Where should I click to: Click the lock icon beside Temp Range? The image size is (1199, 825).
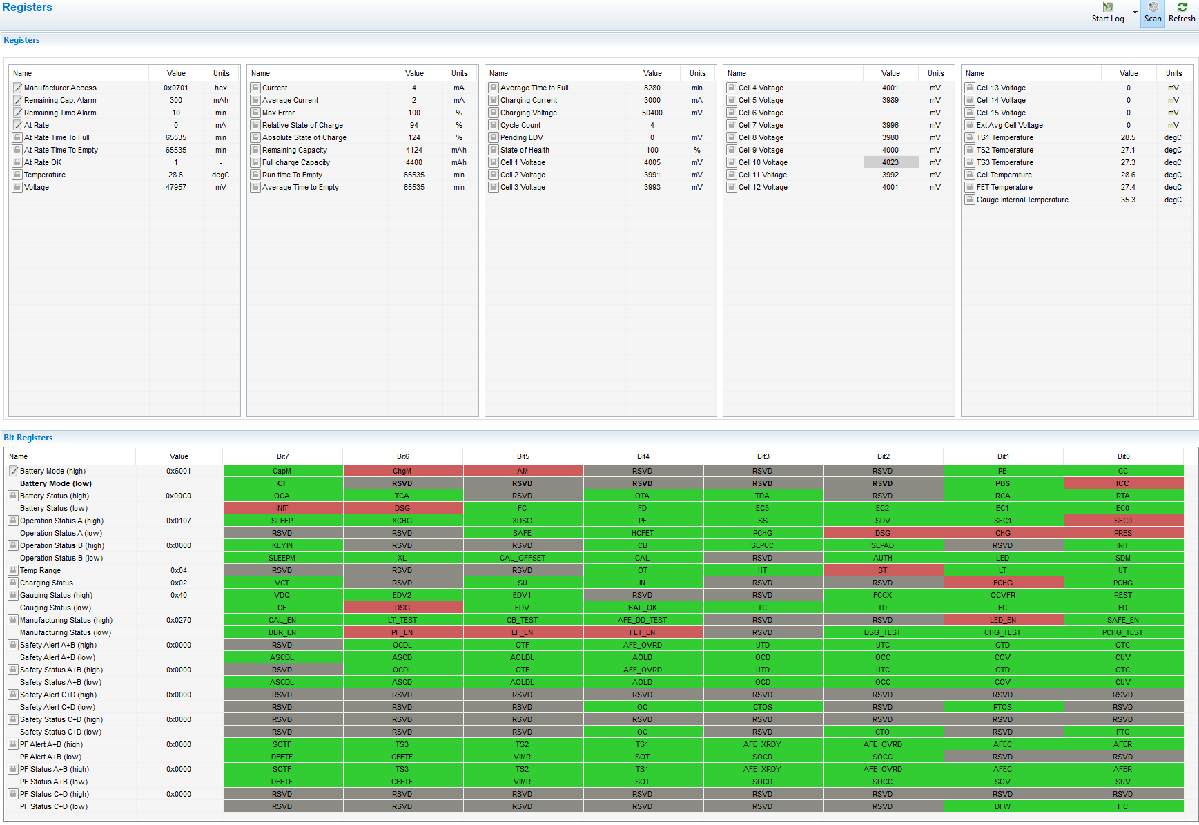13,570
